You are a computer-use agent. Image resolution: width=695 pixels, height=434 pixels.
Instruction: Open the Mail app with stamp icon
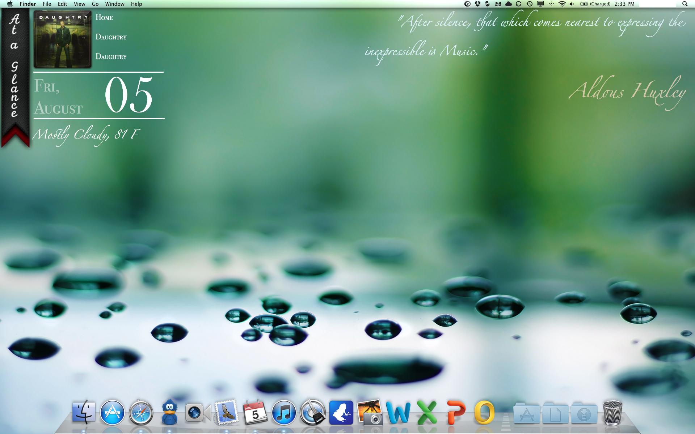[227, 413]
